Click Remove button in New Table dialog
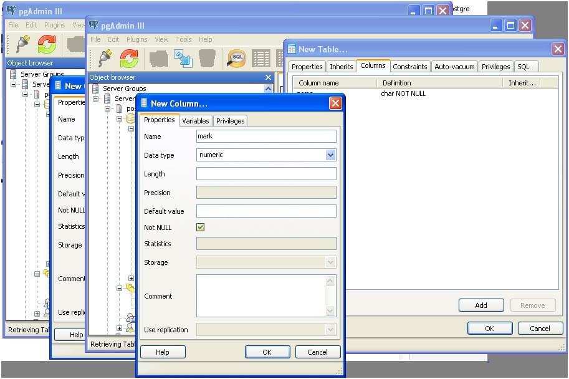The image size is (569, 379). pyautogui.click(x=533, y=305)
